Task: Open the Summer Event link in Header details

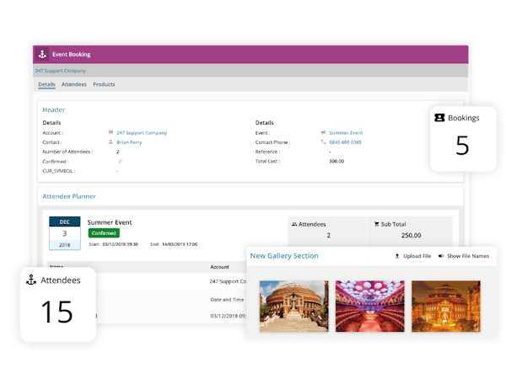Action: [x=346, y=133]
